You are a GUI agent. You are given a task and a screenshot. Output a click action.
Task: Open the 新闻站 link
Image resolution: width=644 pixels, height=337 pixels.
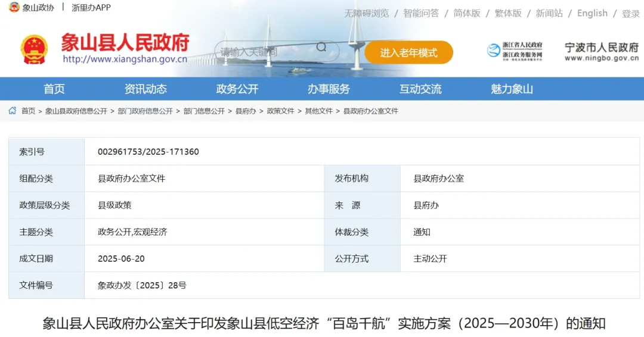(549, 13)
